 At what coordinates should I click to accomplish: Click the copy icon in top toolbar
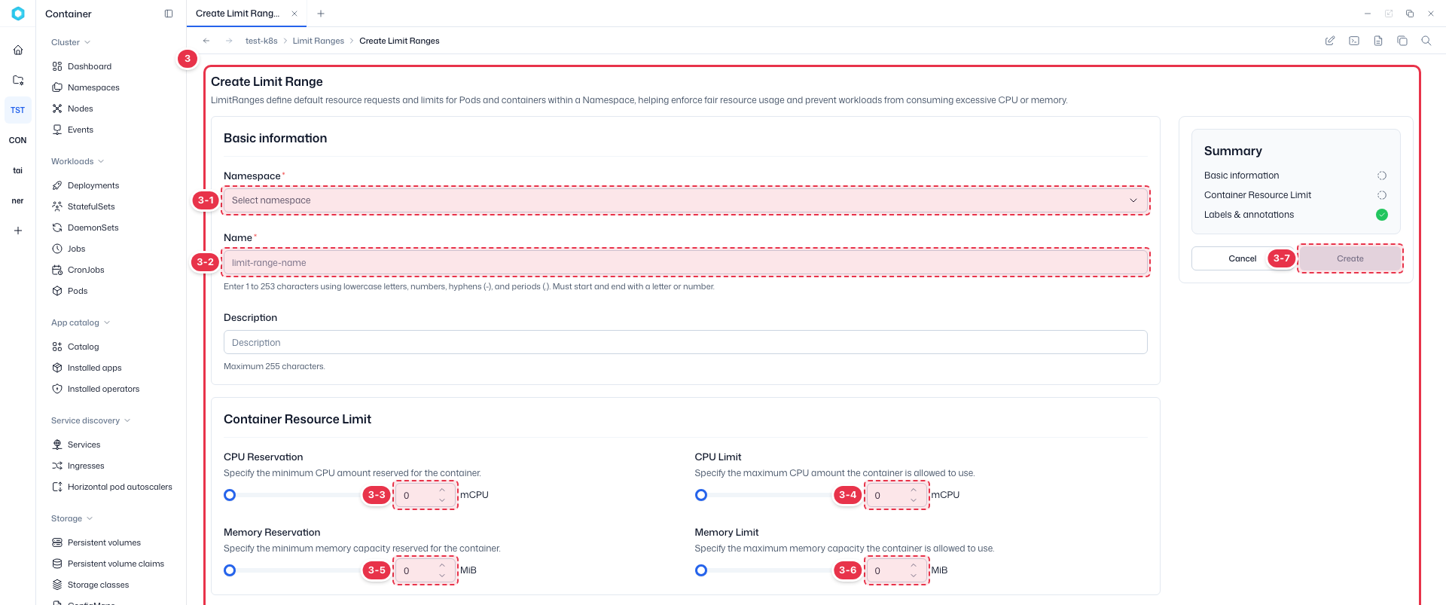point(1402,41)
